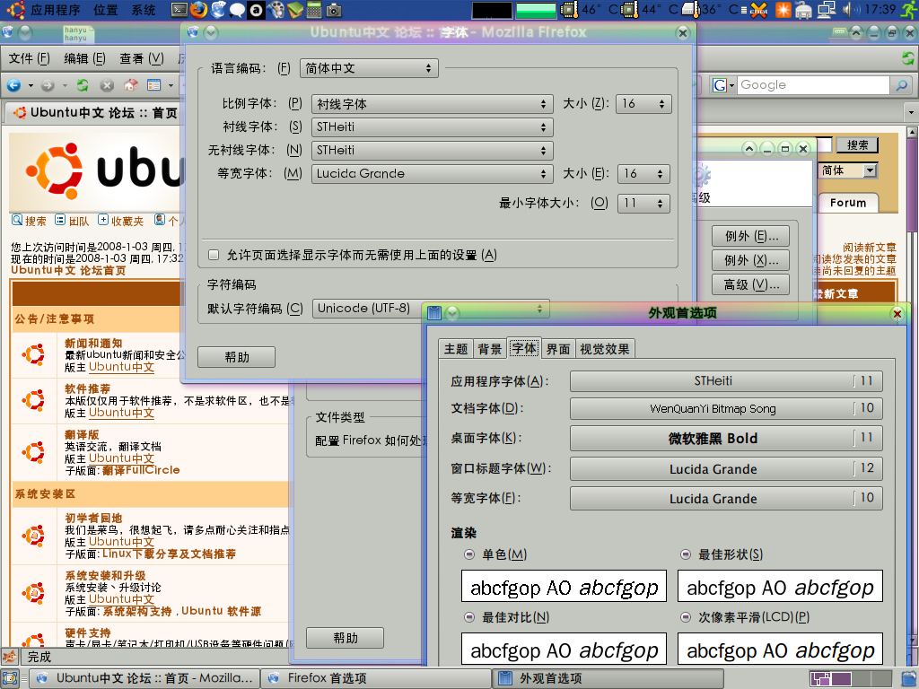Click the Ubuntu logo next to 新闻和通知
Image resolution: width=919 pixels, height=689 pixels.
click(x=33, y=354)
